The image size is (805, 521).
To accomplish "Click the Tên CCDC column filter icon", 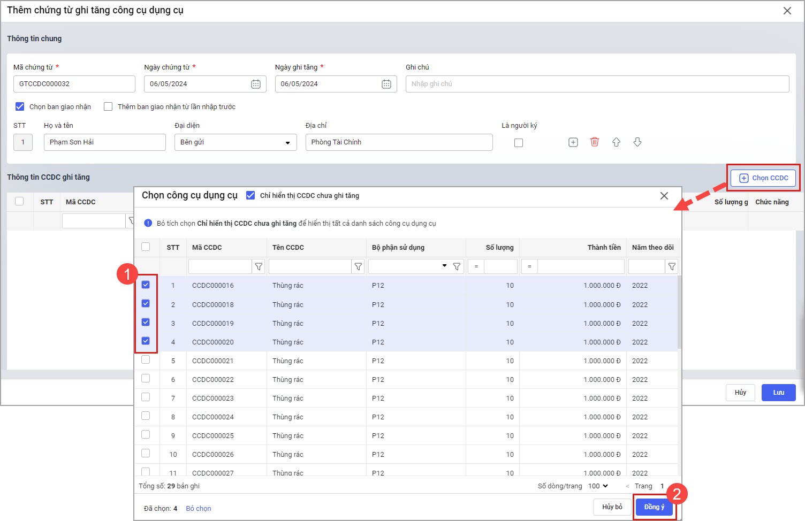I will (x=359, y=266).
